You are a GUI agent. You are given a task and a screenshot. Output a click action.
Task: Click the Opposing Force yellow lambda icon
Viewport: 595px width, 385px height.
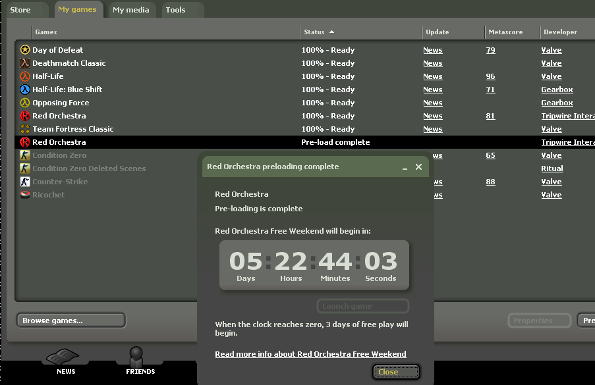(x=25, y=103)
